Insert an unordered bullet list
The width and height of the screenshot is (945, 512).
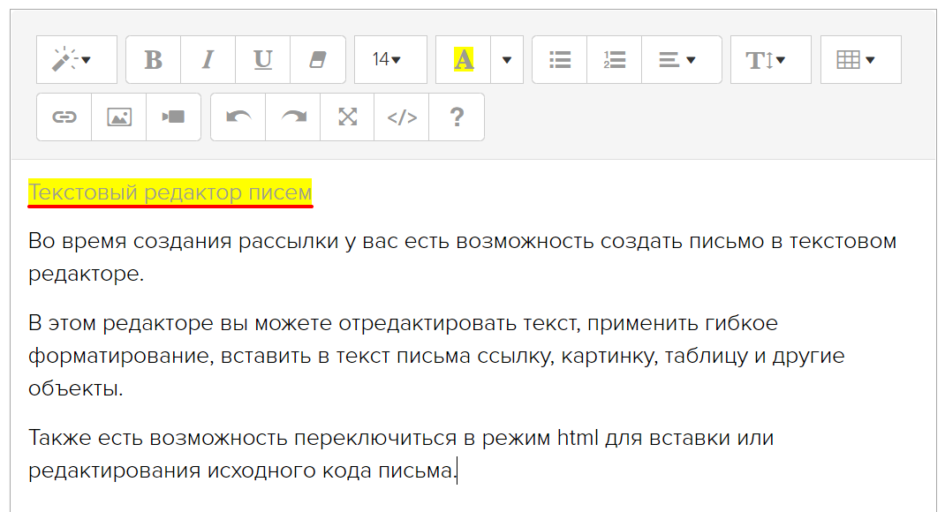pos(560,60)
